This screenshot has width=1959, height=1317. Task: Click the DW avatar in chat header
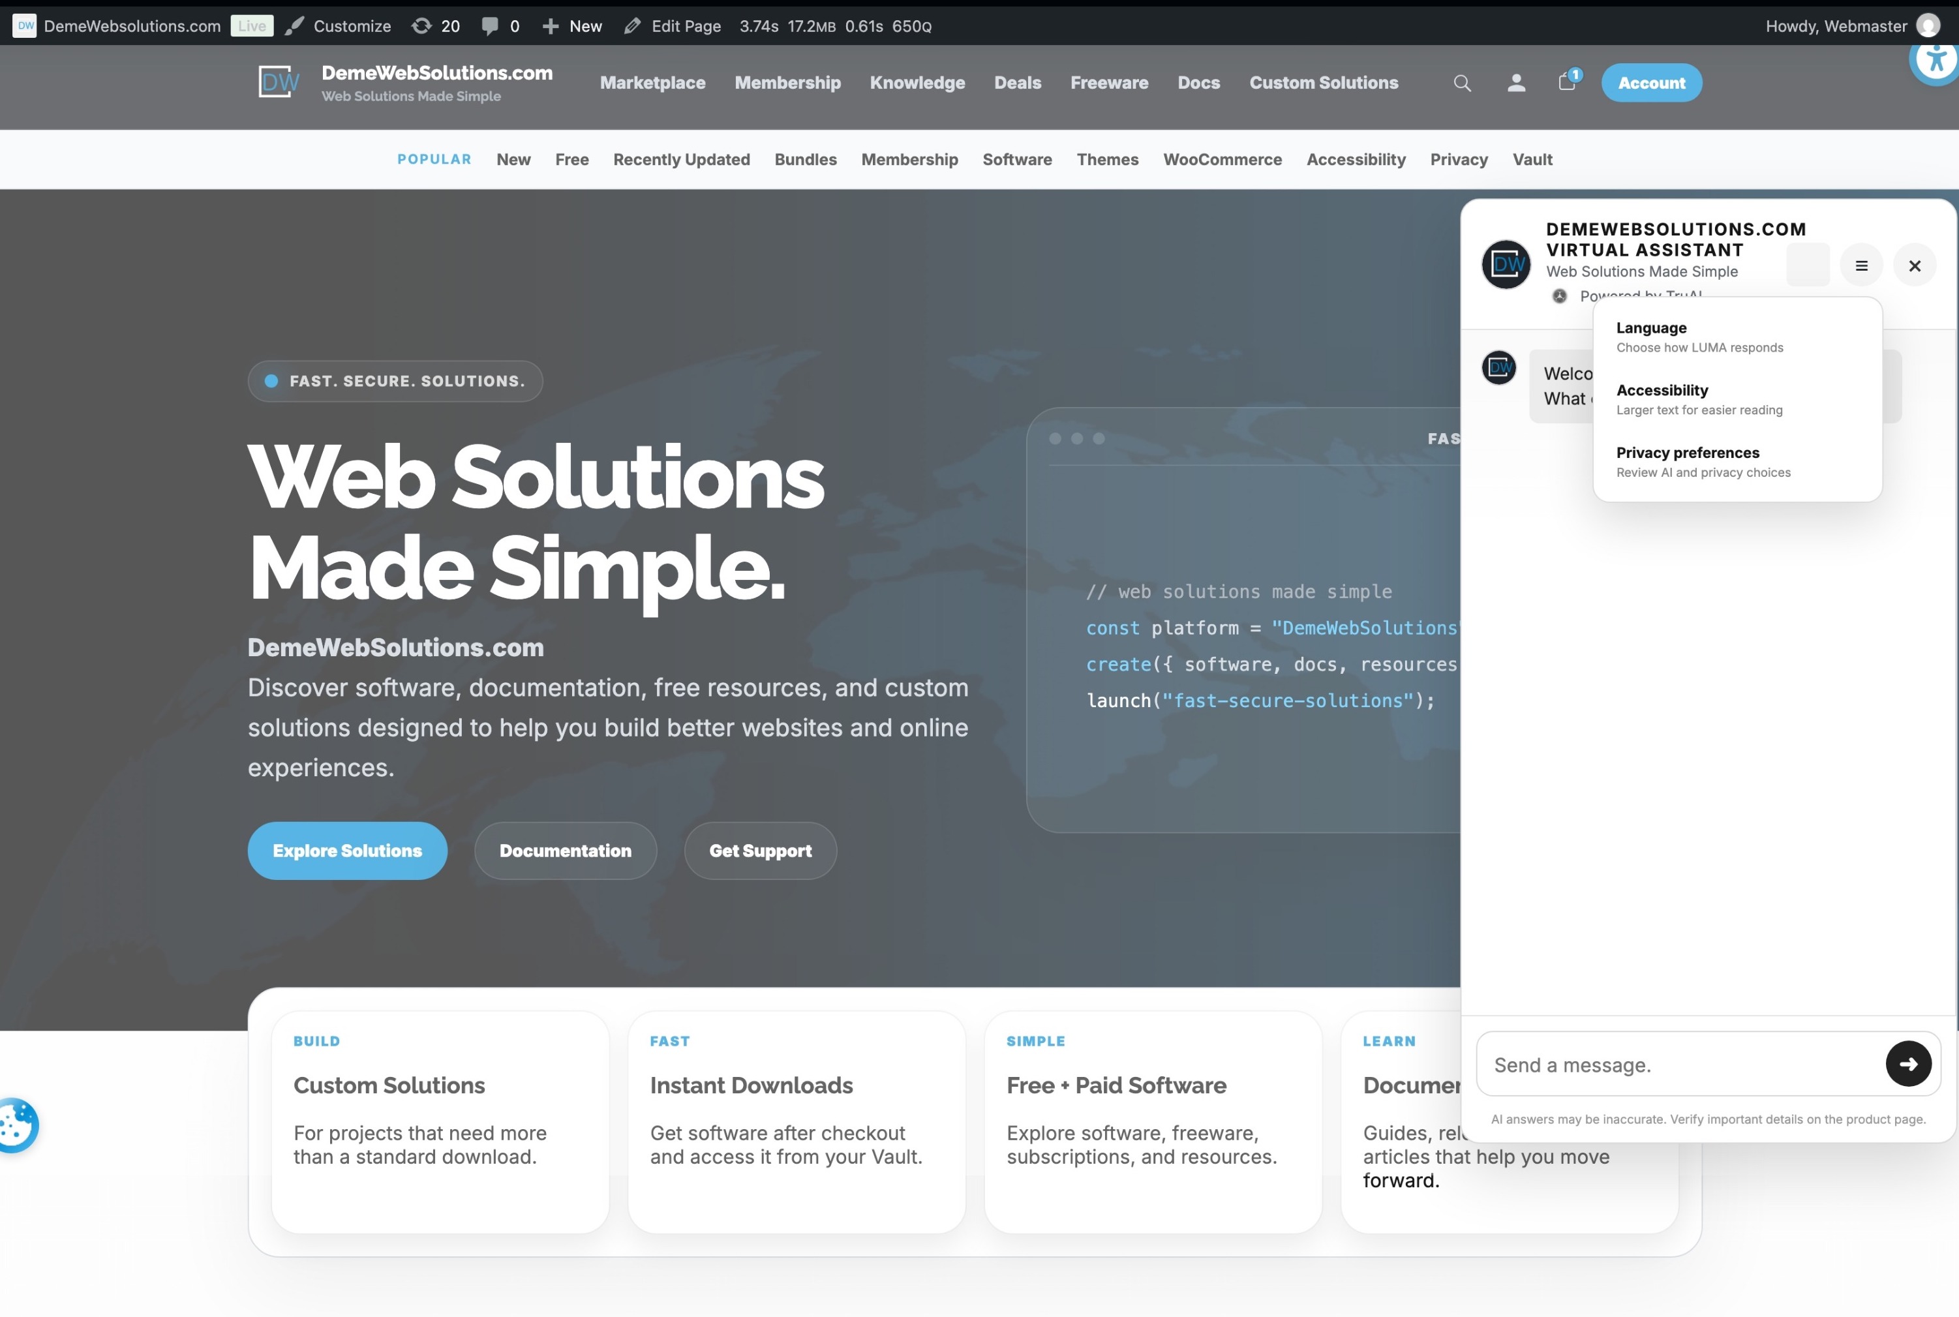point(1506,264)
